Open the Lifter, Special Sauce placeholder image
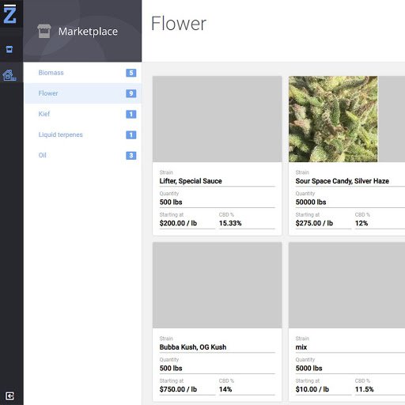This screenshot has width=405, height=405. point(217,119)
